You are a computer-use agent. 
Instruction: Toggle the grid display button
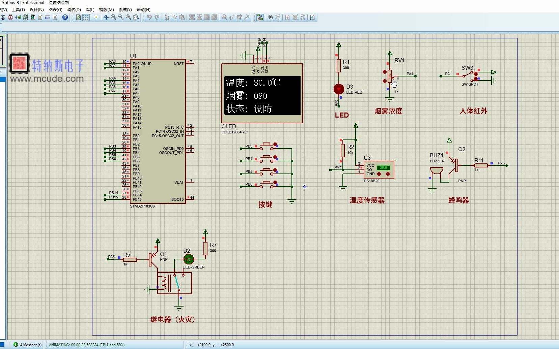(86, 17)
